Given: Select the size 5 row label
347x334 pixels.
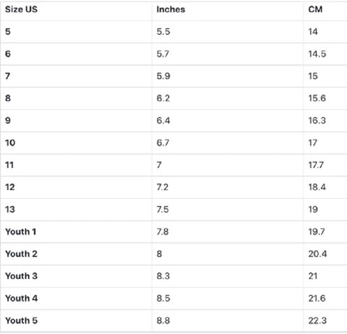Looking at the screenshot, I should pyautogui.click(x=8, y=32).
